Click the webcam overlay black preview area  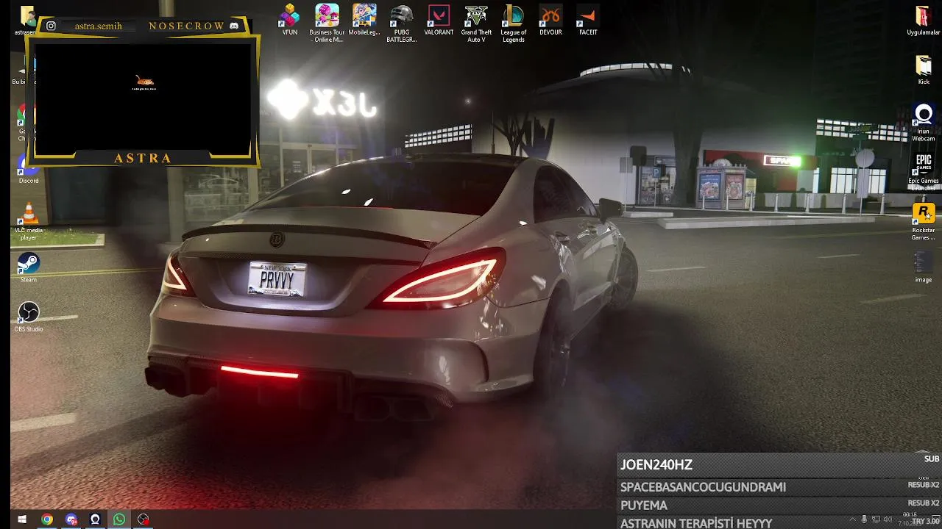pos(144,98)
